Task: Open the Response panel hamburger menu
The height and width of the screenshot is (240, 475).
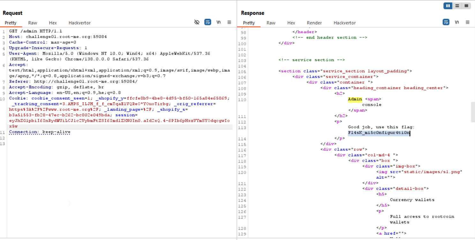Action: click(468, 22)
